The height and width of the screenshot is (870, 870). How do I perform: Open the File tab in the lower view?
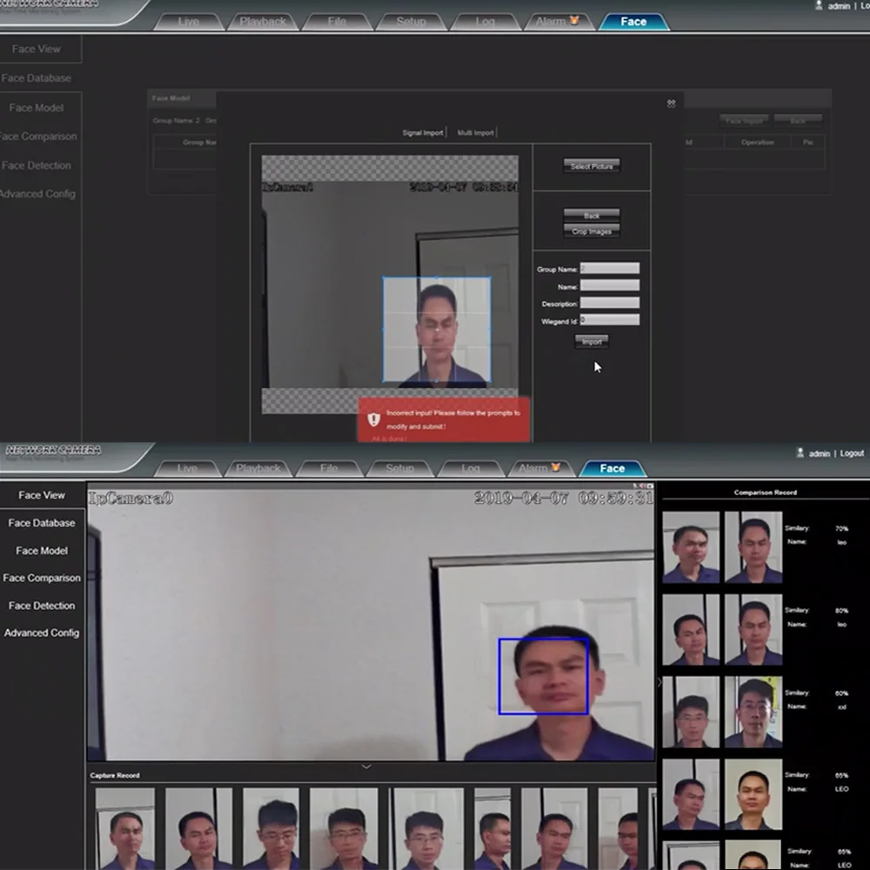tap(329, 468)
